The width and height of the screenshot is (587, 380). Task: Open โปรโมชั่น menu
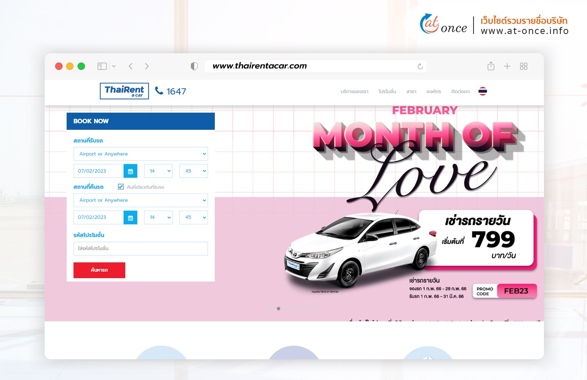click(x=387, y=91)
